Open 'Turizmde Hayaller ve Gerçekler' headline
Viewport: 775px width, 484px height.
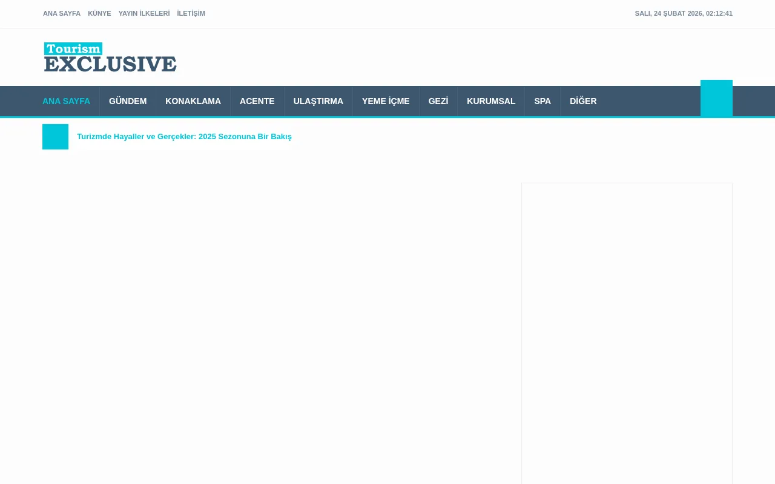pyautogui.click(x=184, y=137)
